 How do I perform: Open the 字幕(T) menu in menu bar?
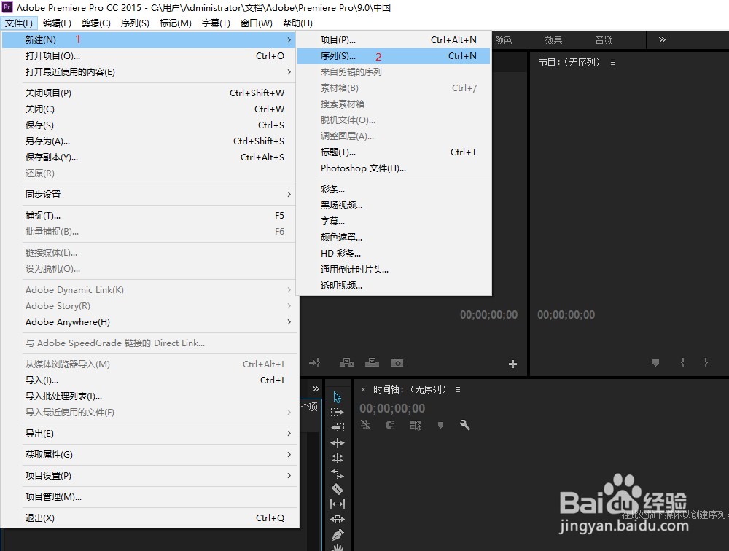pos(216,23)
